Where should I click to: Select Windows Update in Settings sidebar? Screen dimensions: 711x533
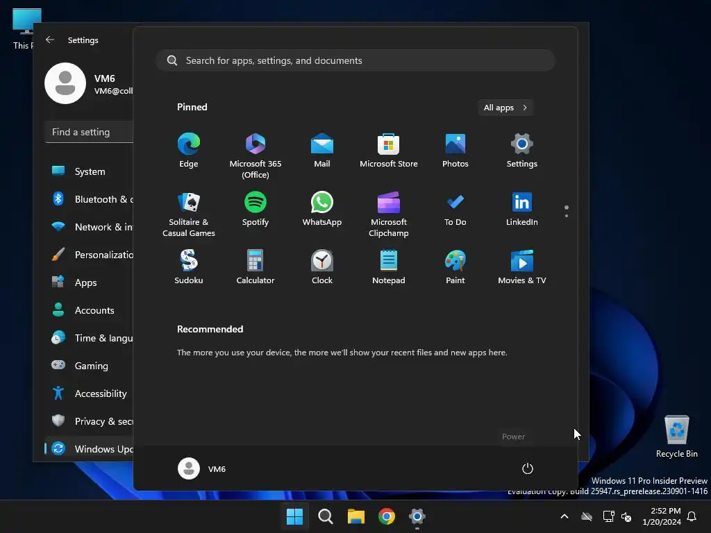(x=89, y=449)
